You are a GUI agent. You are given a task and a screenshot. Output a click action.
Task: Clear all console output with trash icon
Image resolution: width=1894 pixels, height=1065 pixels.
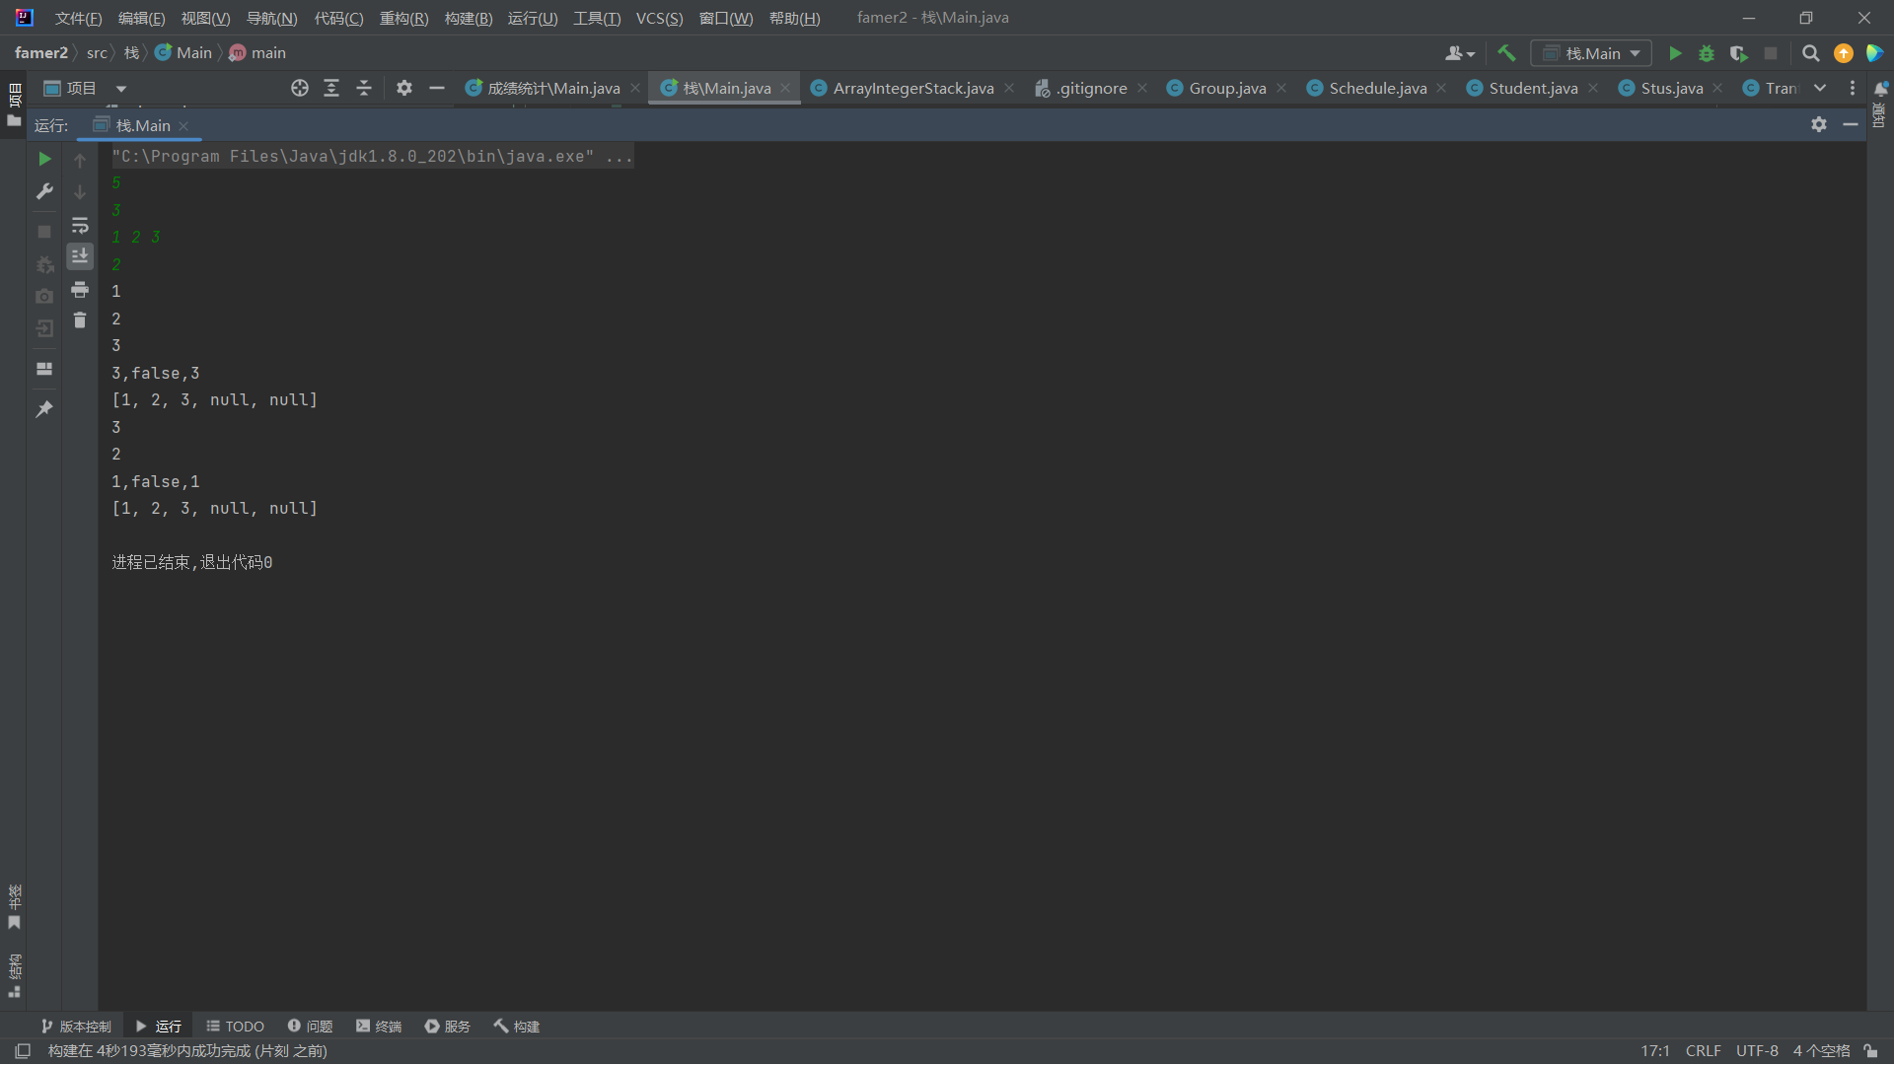coord(80,320)
